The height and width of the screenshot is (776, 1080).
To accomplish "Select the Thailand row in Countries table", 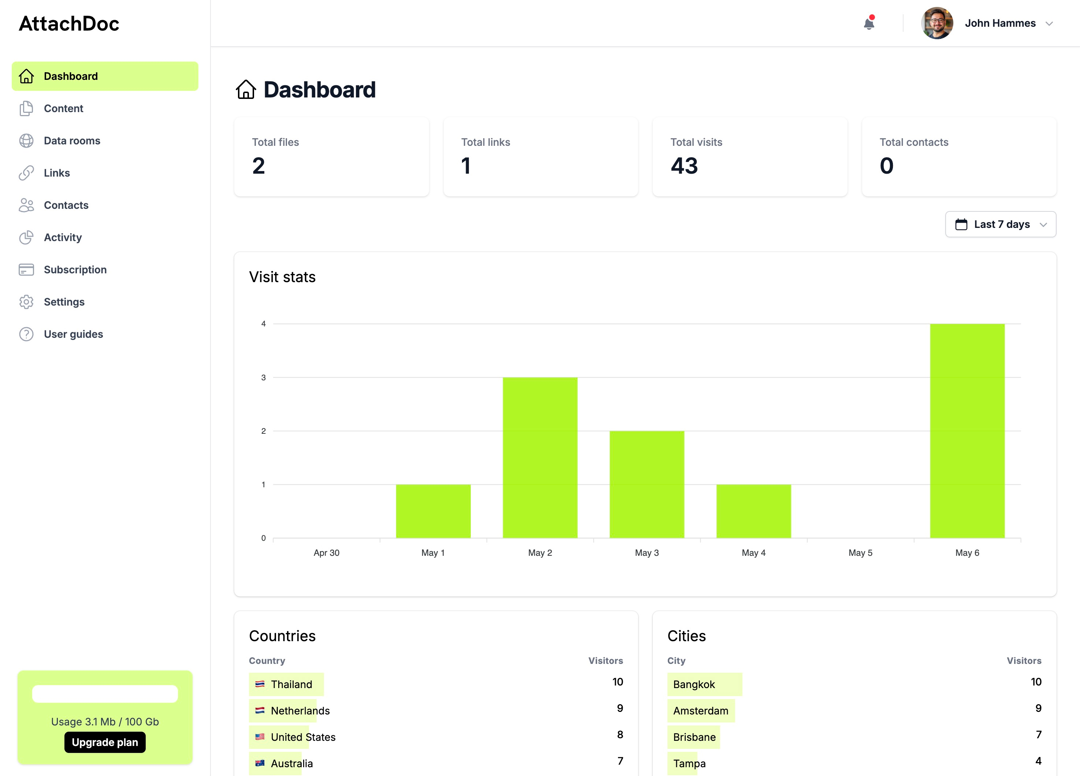I will [x=291, y=684].
